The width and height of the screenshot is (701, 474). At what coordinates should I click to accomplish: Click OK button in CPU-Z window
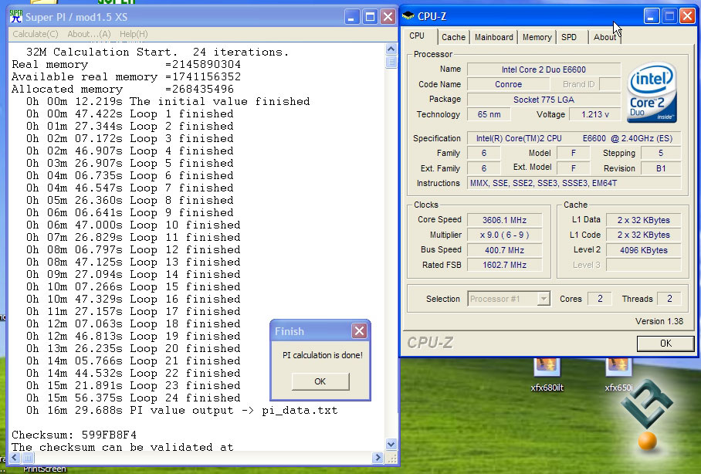click(665, 343)
